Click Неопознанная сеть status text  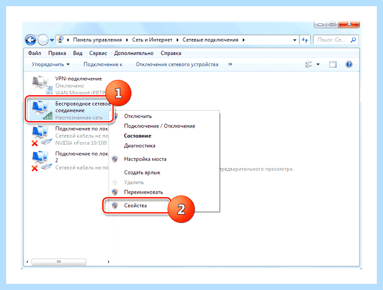point(79,117)
